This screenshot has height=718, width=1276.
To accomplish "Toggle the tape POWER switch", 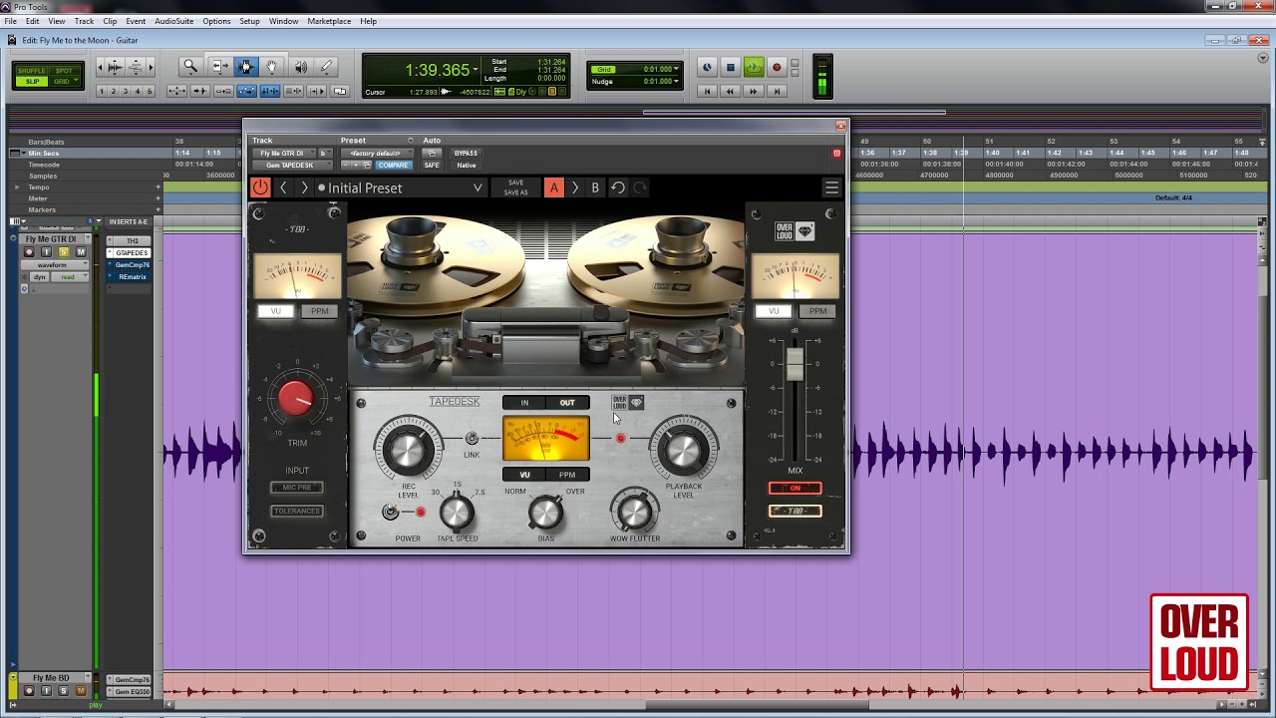I will click(x=391, y=512).
